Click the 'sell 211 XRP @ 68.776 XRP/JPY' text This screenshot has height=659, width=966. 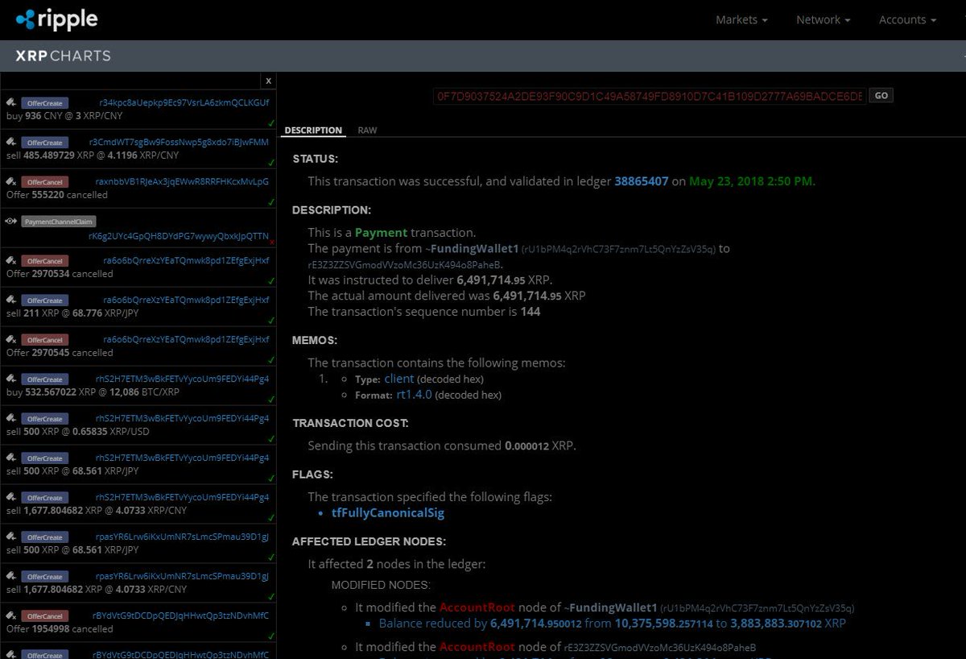(72, 313)
